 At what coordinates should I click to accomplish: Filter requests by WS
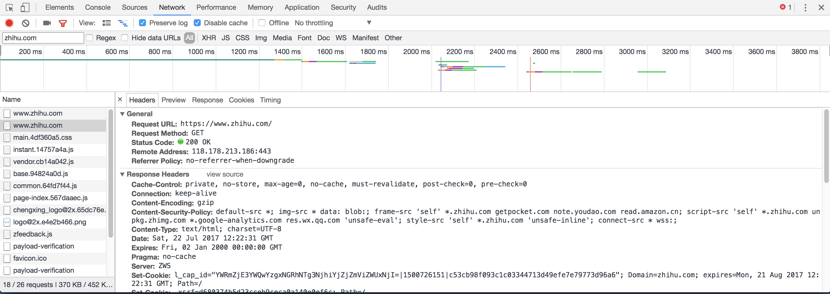341,38
